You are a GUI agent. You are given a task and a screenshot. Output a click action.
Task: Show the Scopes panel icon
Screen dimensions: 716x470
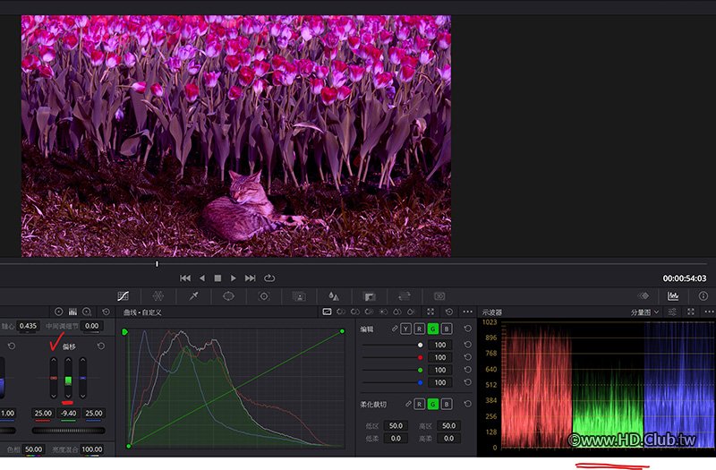673,295
